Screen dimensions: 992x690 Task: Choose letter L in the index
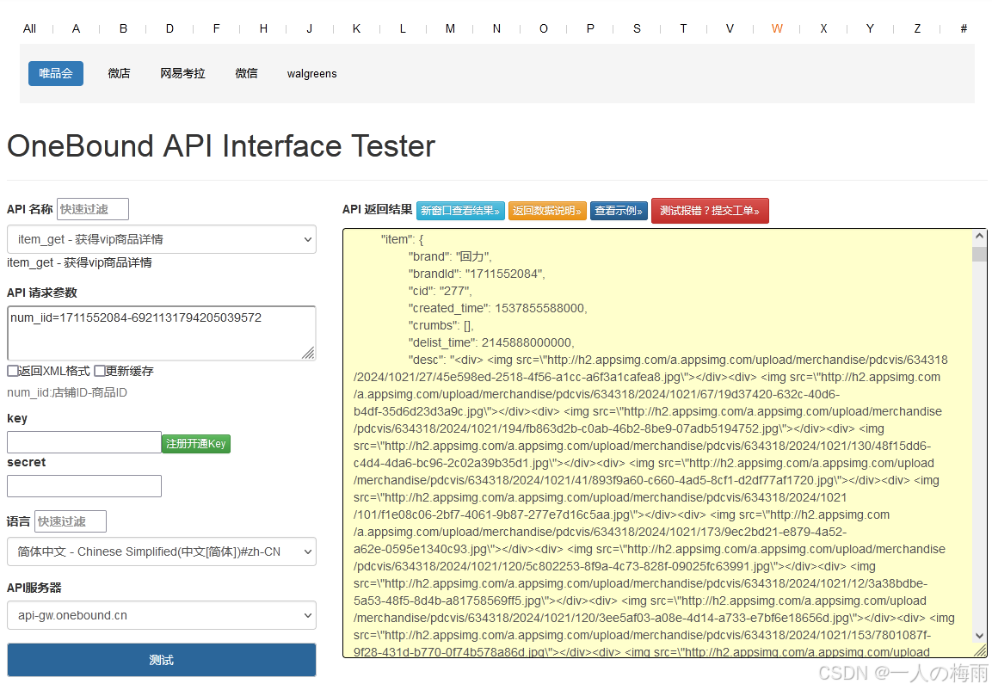pyautogui.click(x=403, y=28)
